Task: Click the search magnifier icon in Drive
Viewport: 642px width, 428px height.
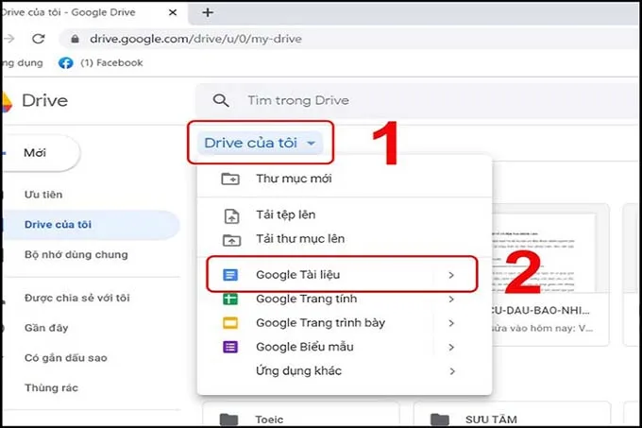Action: [x=221, y=100]
